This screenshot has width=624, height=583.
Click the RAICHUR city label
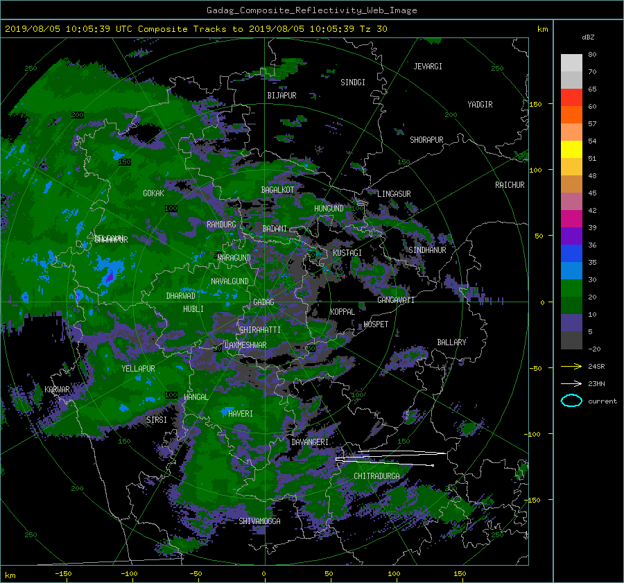pos(510,185)
